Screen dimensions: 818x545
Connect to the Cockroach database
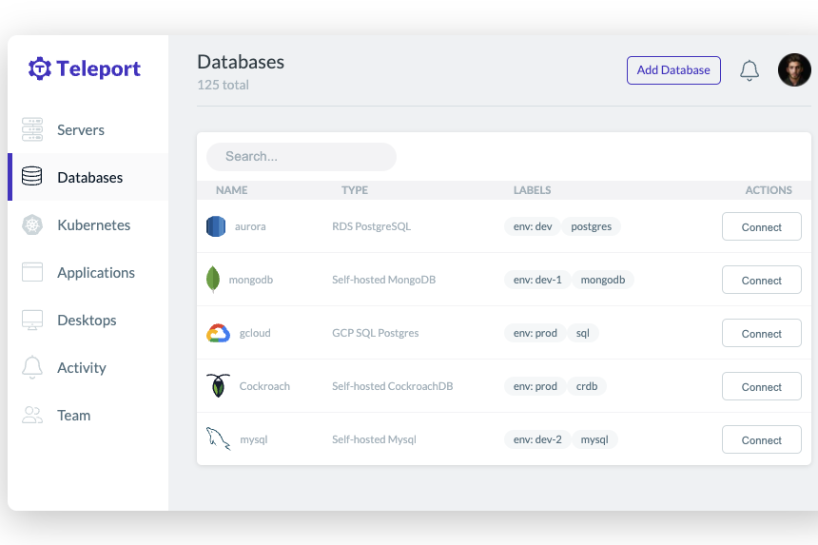pyautogui.click(x=762, y=386)
